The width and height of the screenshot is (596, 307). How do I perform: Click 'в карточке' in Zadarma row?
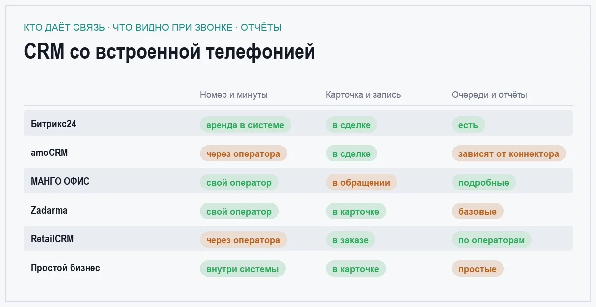(x=356, y=211)
